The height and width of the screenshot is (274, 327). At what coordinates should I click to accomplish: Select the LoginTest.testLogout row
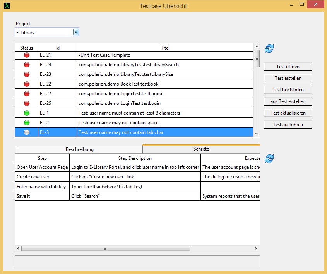(x=121, y=94)
